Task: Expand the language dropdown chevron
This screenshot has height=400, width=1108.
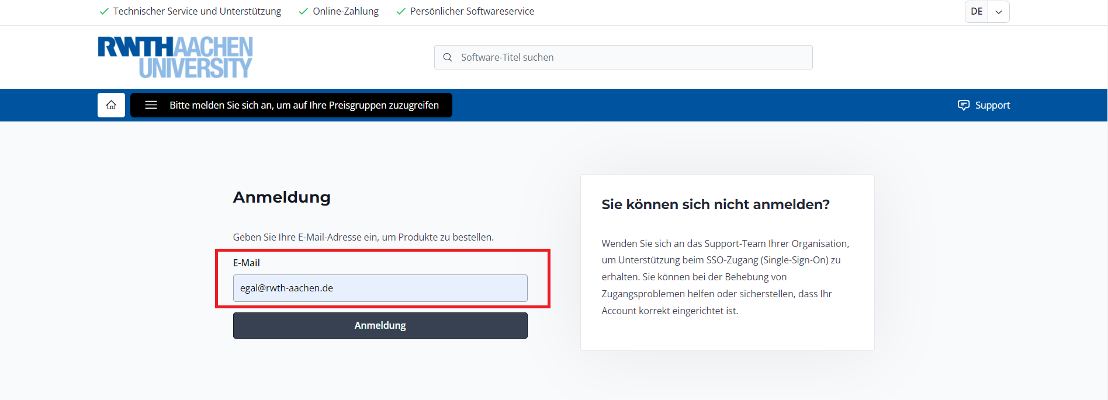Action: coord(999,12)
